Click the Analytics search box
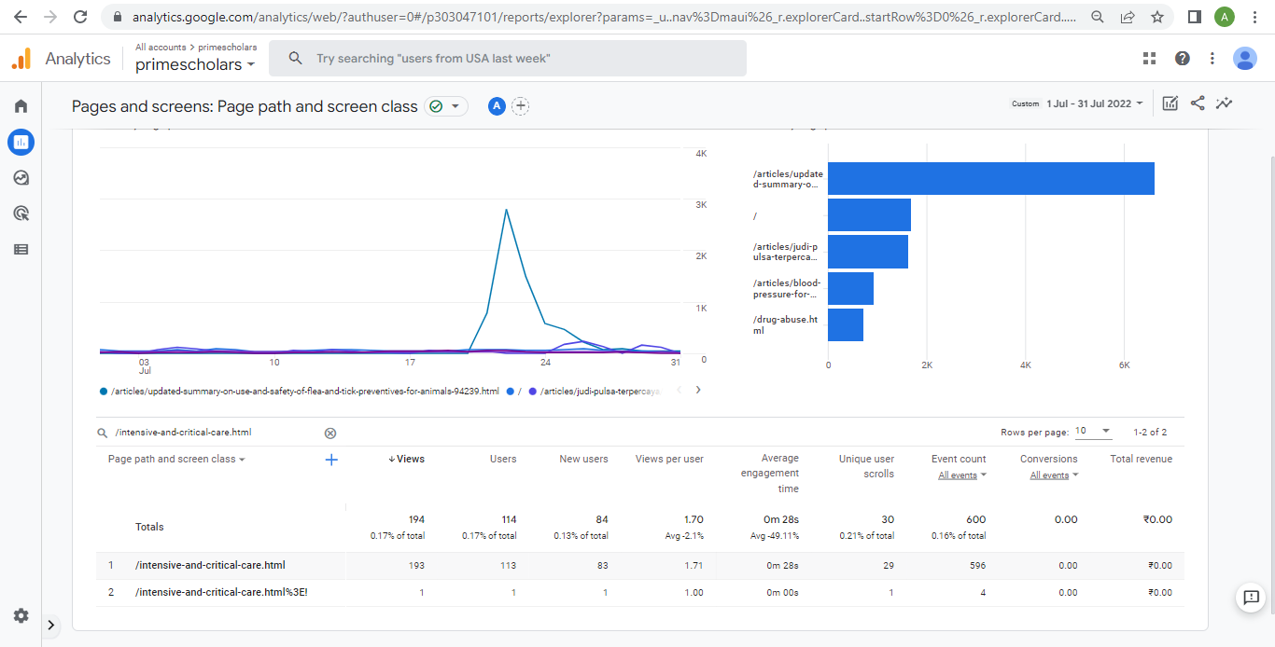This screenshot has height=647, width=1275. coord(508,59)
